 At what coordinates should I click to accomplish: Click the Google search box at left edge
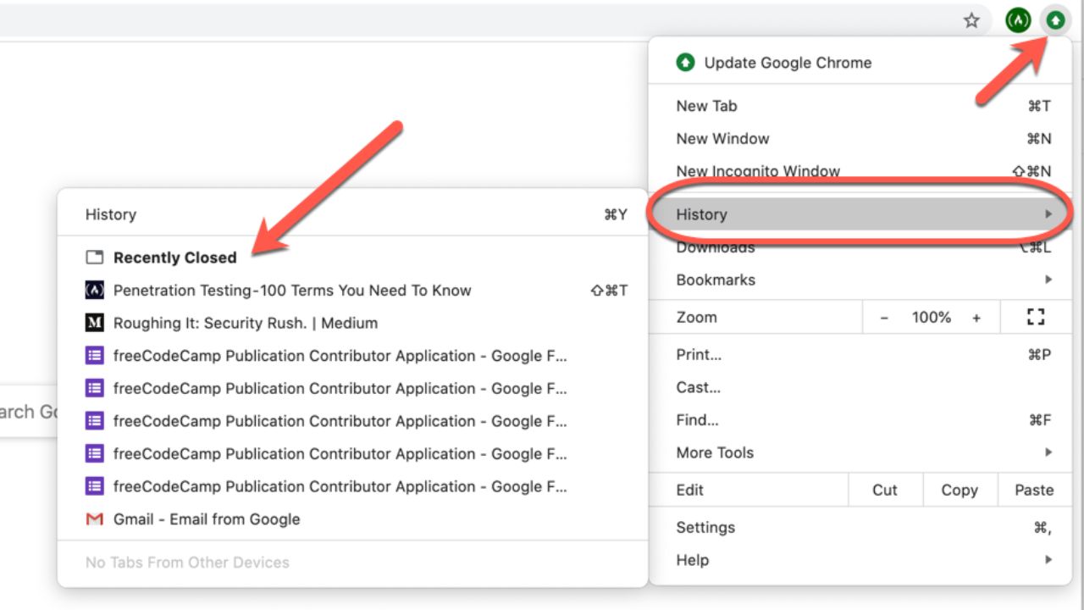[x=29, y=412]
